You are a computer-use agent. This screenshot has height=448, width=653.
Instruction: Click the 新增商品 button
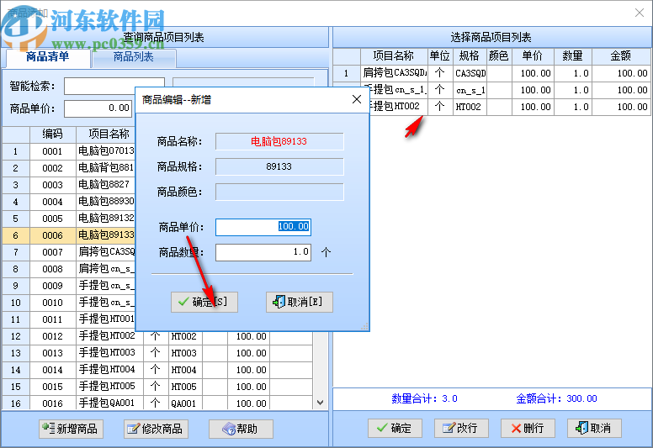tap(71, 429)
